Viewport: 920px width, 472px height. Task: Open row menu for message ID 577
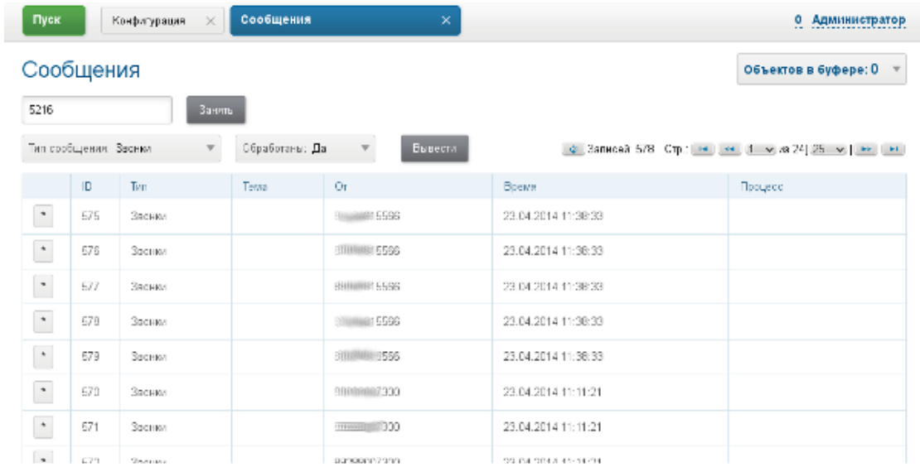43,287
